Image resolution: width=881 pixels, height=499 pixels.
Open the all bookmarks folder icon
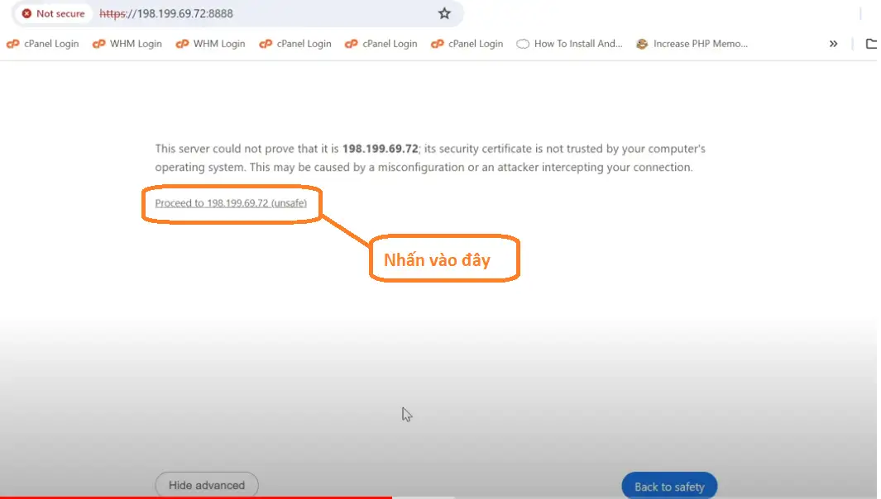[871, 44]
